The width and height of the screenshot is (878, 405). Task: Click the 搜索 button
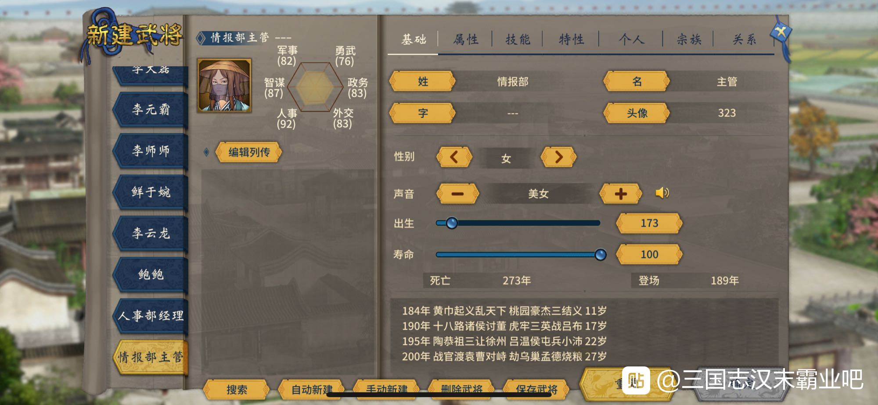click(x=237, y=389)
